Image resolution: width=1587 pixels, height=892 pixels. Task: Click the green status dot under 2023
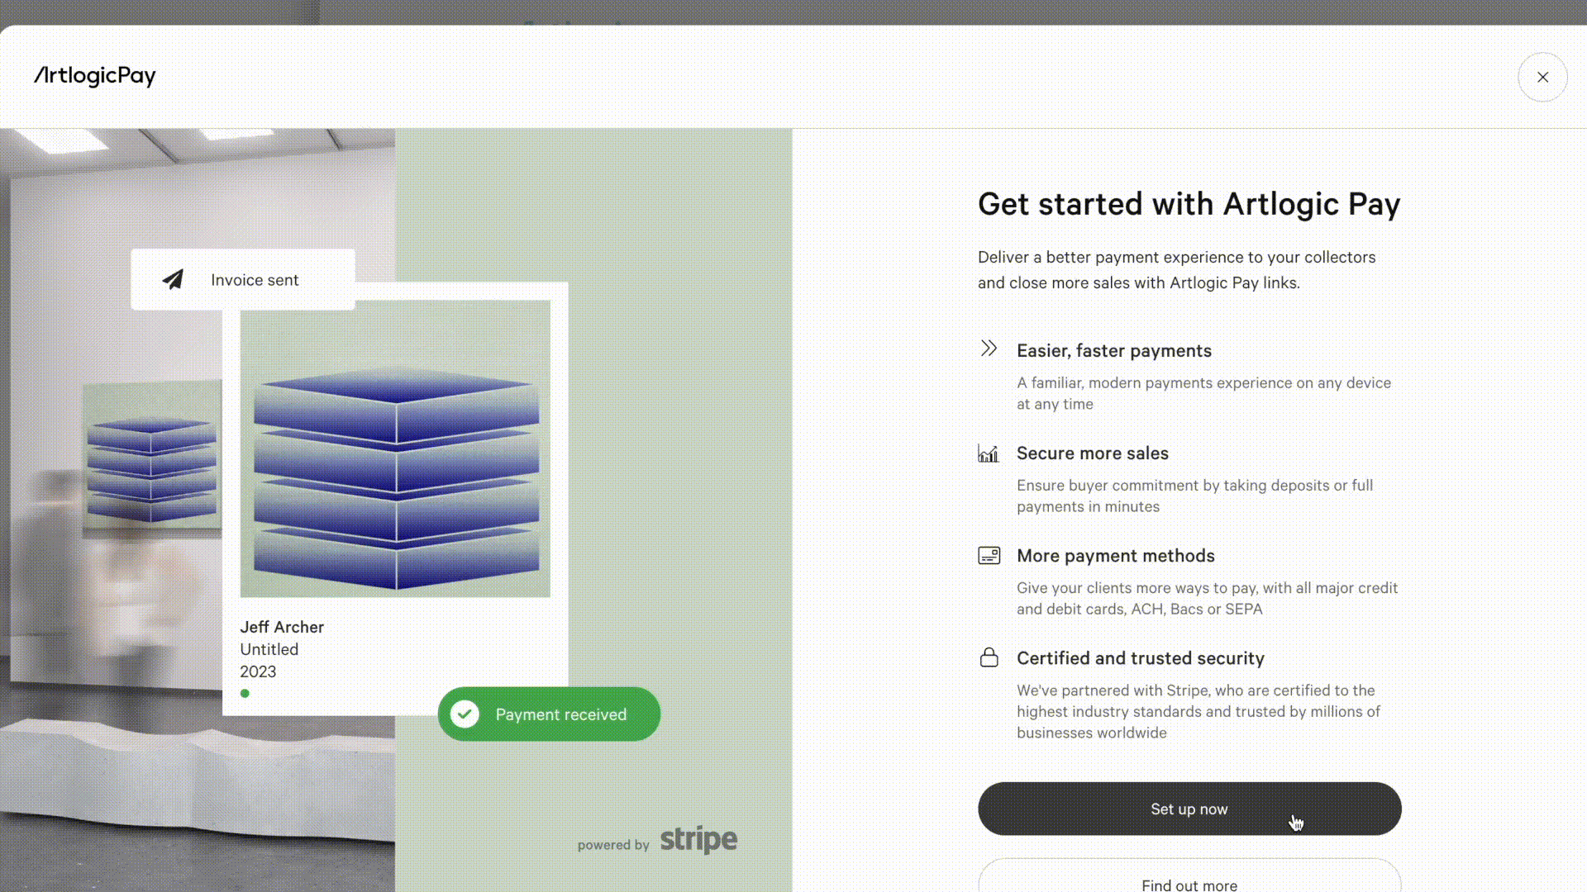coord(245,693)
